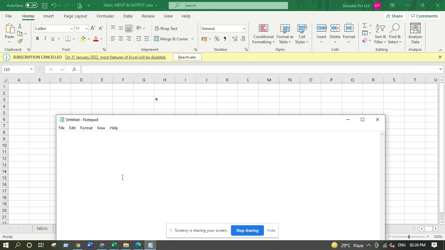
Task: Apply Bold formatting in Font group
Action: pyautogui.click(x=37, y=39)
